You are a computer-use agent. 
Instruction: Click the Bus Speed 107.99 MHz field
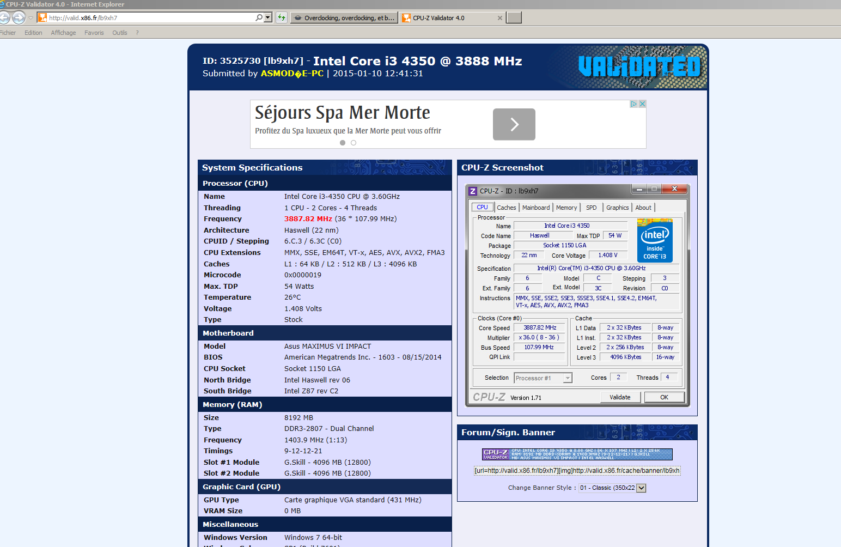coord(540,348)
